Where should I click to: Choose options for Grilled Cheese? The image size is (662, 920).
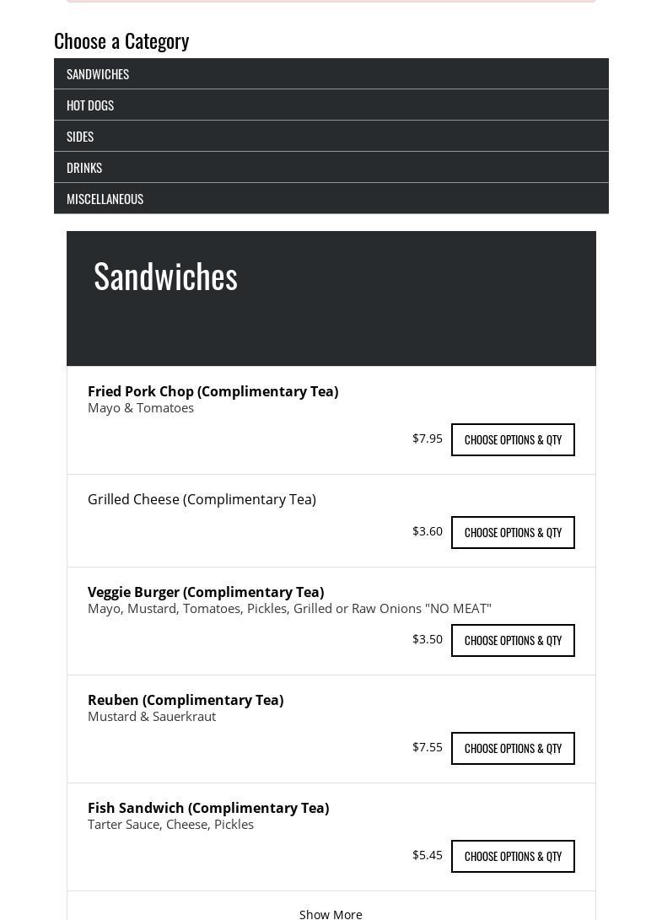[x=513, y=533]
